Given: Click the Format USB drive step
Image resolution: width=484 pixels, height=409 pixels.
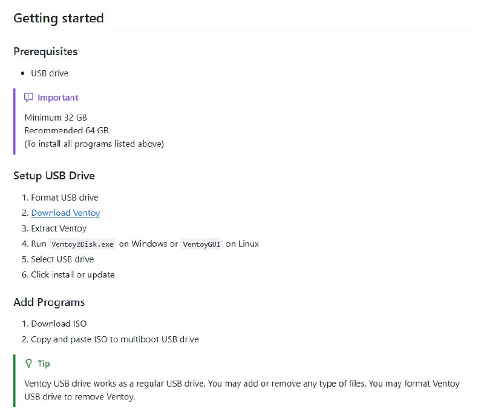Looking at the screenshot, I should 64,198.
